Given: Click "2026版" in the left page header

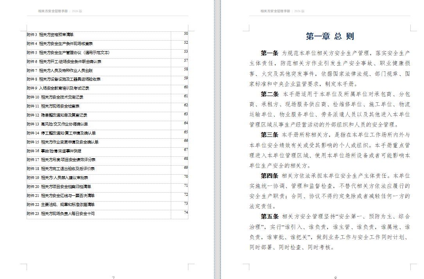Looking at the screenshot, I should click(x=77, y=11).
